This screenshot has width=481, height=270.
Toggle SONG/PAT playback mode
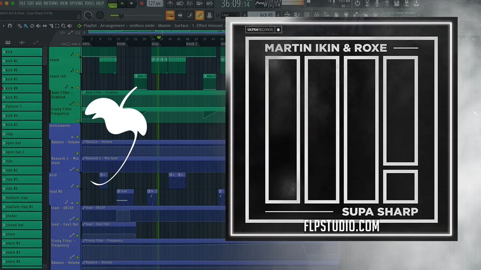point(112,4)
